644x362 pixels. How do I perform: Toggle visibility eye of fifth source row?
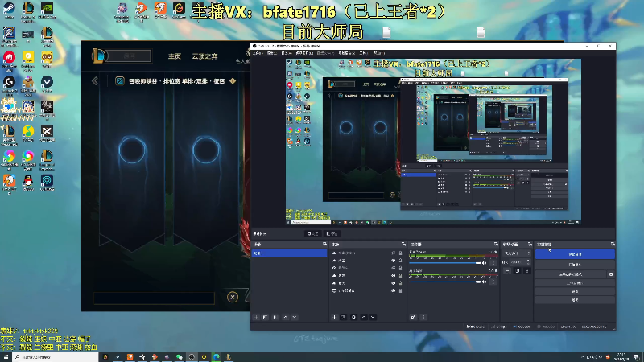[393, 283]
